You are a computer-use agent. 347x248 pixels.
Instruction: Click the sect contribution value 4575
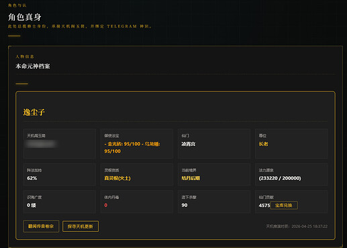click(x=264, y=206)
